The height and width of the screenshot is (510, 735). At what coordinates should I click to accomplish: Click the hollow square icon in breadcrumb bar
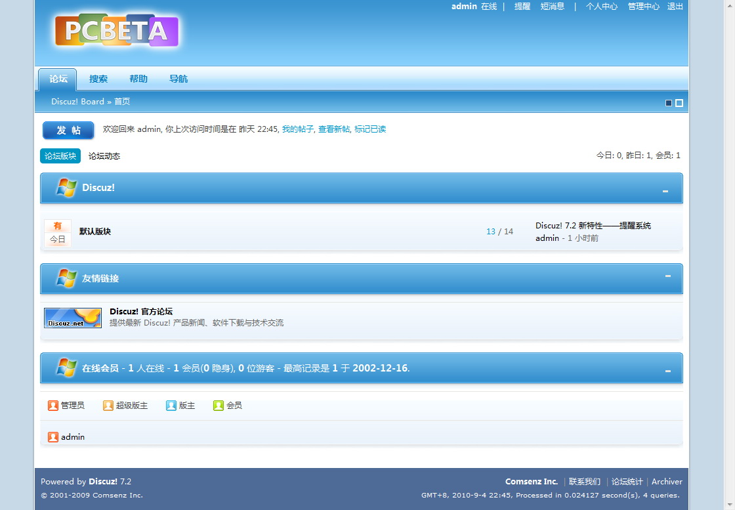pyautogui.click(x=679, y=103)
